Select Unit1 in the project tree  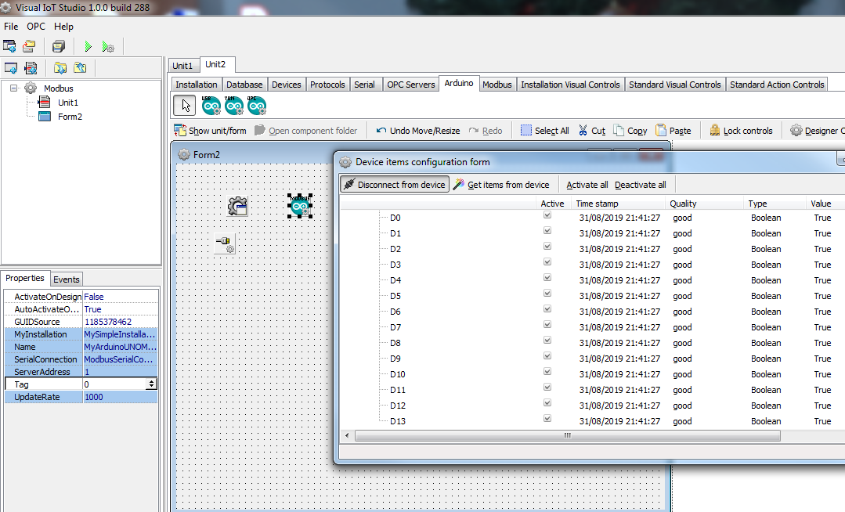tap(68, 103)
